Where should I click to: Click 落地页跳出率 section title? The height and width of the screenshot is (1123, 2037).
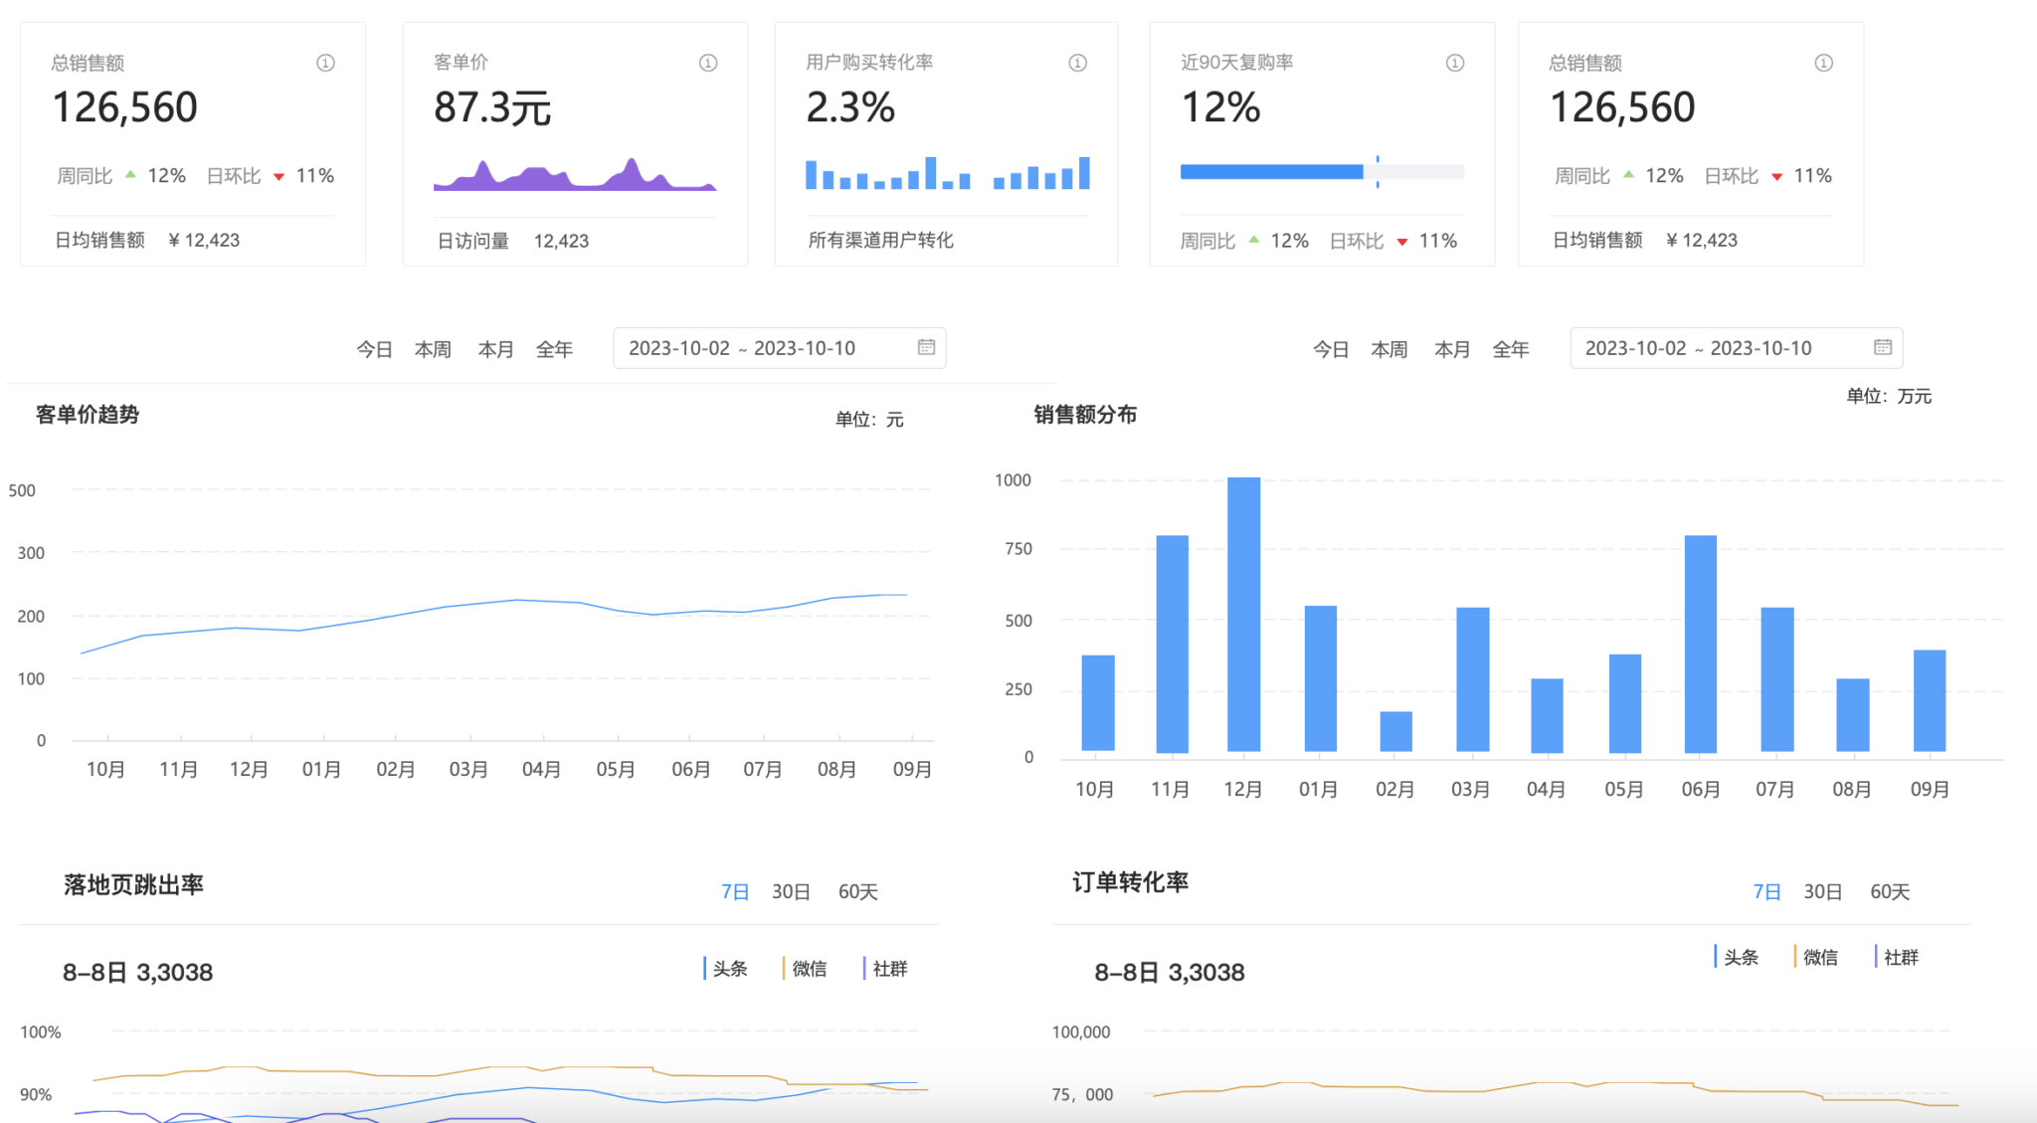pos(133,885)
